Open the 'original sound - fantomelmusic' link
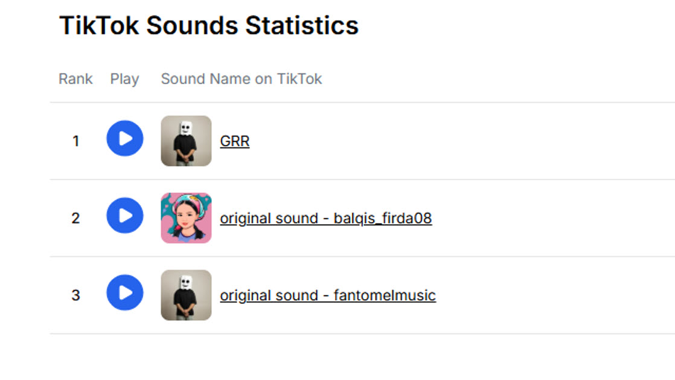 [x=327, y=295]
